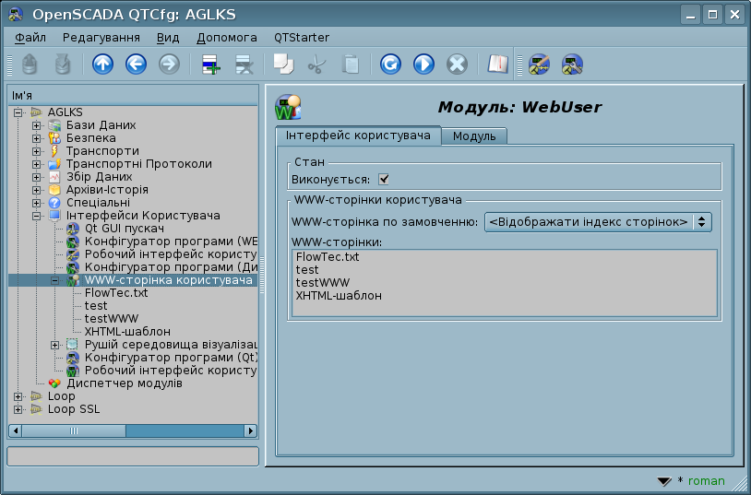
Task: Expand the Loop SSL tree node
Action: pos(18,409)
